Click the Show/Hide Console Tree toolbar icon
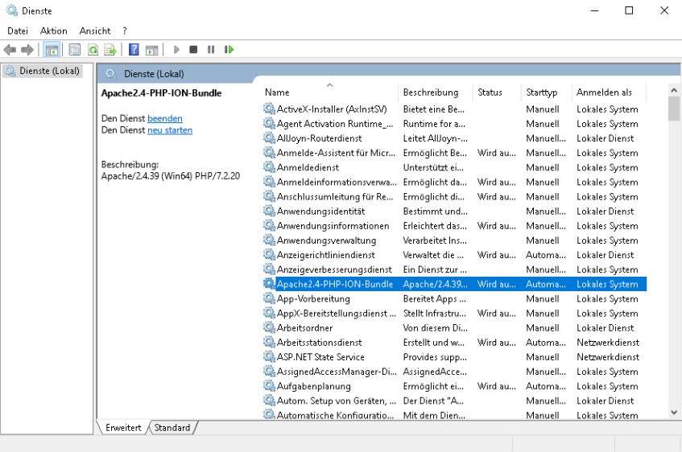Screen dimensions: 682x452 coord(52,50)
